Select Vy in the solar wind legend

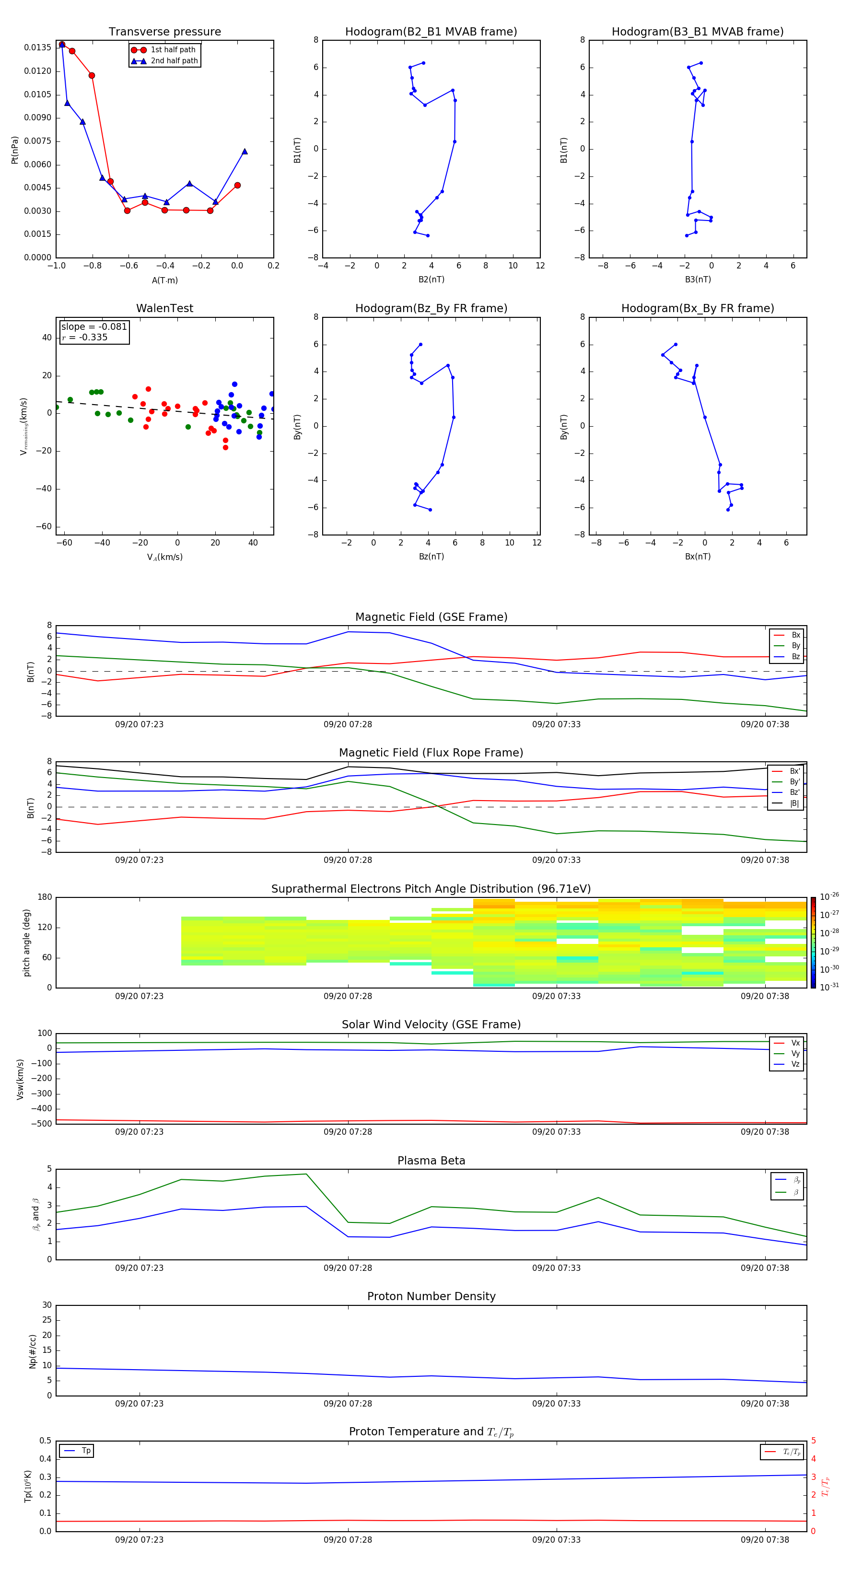coord(787,1053)
